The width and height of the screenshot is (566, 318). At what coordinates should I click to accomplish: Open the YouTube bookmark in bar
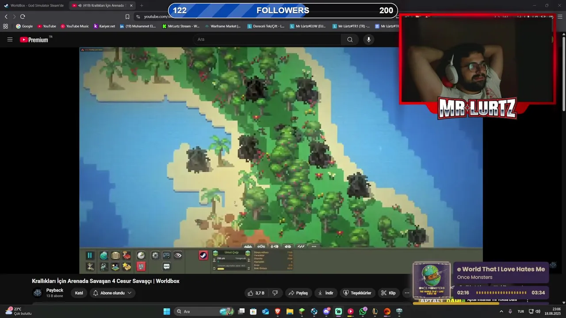click(x=47, y=26)
